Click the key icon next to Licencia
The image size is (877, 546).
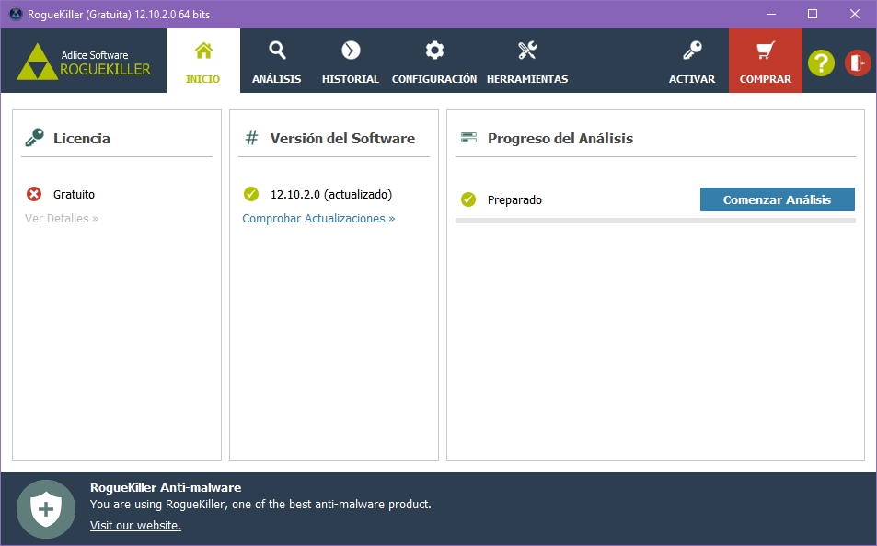pyautogui.click(x=34, y=138)
